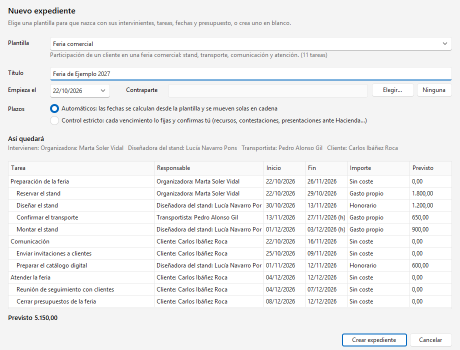Select the Comunicación task row
The width and height of the screenshot is (460, 350).
tap(230, 241)
